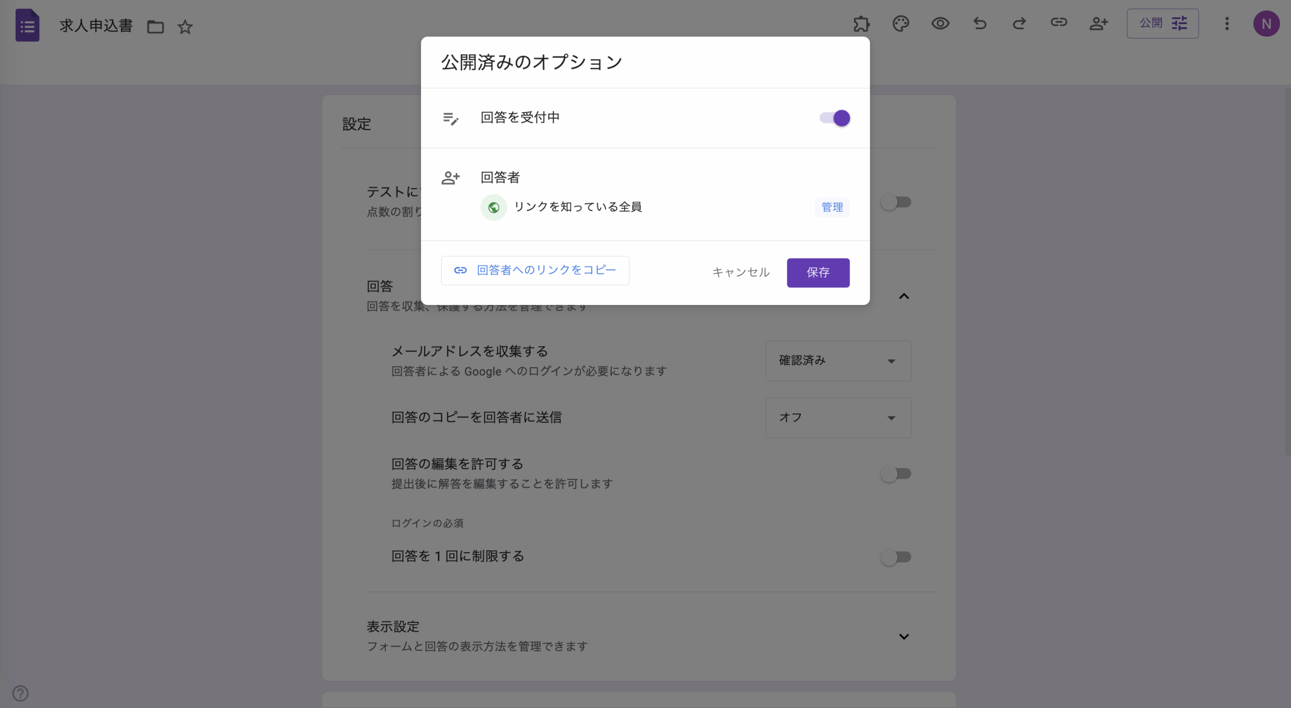Enable 回答の編集を許可する toggle
This screenshot has width=1291, height=708.
click(x=896, y=474)
